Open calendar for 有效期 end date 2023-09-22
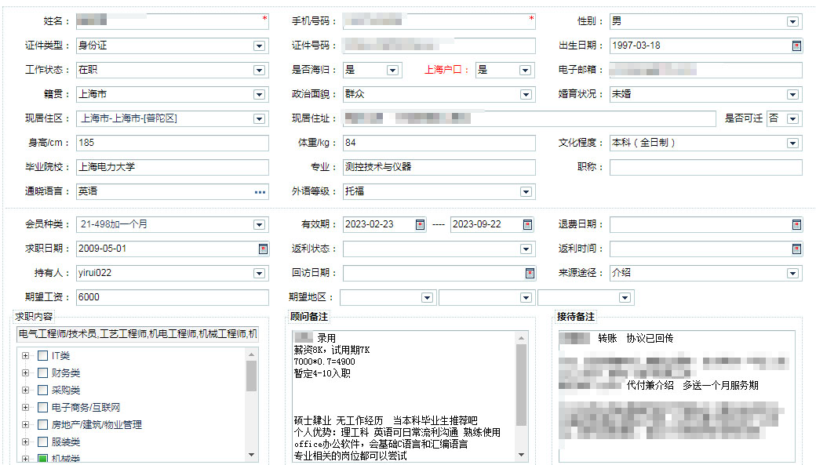The width and height of the screenshot is (816, 465). point(527,225)
